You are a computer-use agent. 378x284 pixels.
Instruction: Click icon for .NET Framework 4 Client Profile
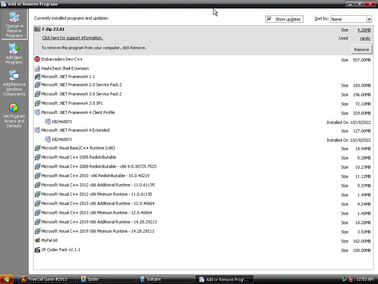[37, 112]
